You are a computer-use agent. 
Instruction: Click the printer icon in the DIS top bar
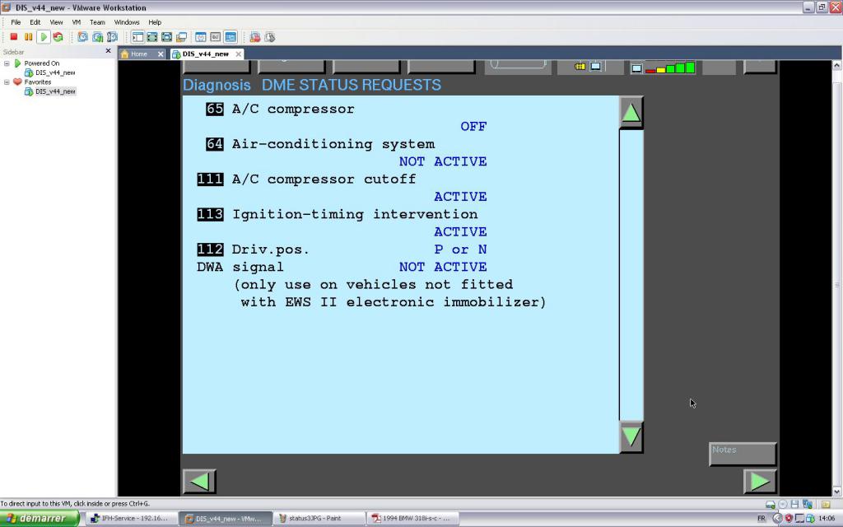[x=580, y=67]
